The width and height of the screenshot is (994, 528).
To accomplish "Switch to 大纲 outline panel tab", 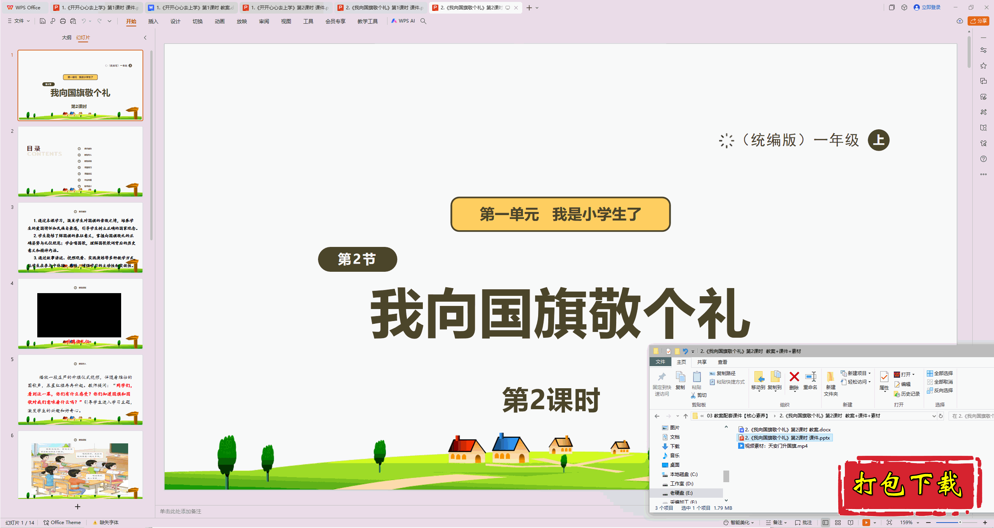I will [x=66, y=38].
